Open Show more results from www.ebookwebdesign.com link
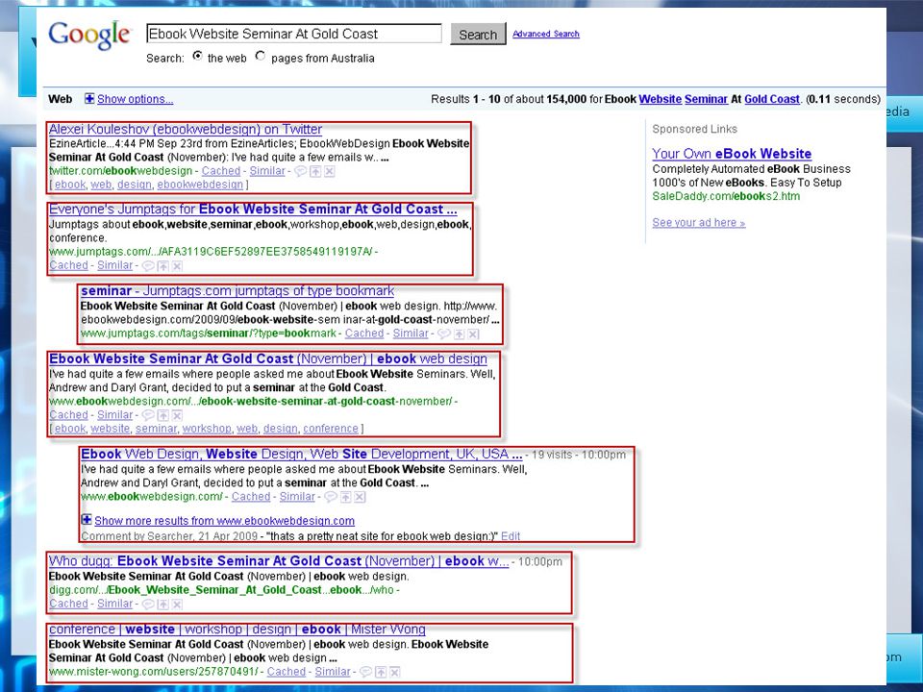The height and width of the screenshot is (692, 923). click(224, 521)
